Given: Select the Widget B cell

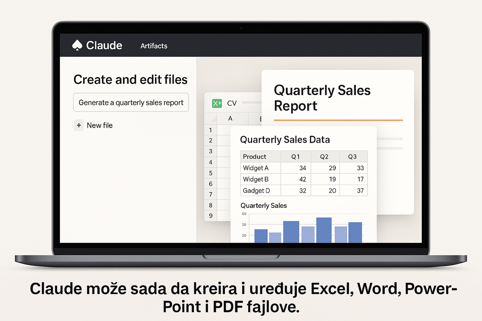Looking at the screenshot, I should pos(260,179).
